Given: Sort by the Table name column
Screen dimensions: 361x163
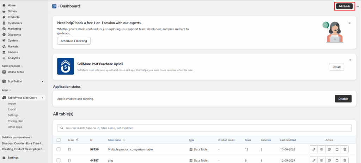Looking at the screenshot, I should pyautogui.click(x=124, y=140).
